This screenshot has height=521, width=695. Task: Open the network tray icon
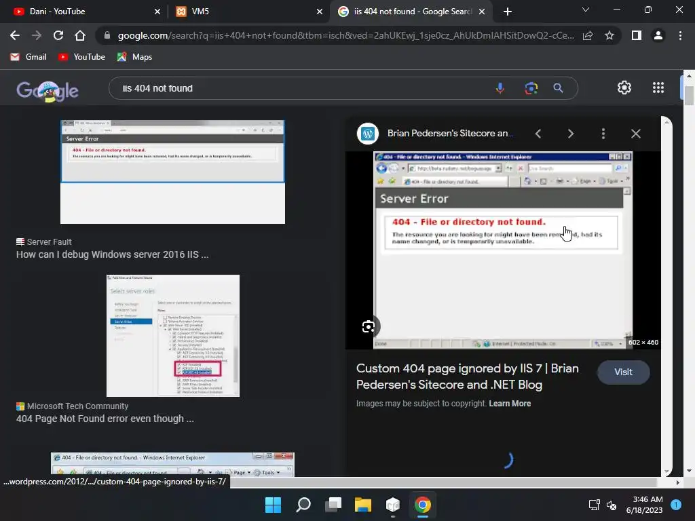(594, 505)
